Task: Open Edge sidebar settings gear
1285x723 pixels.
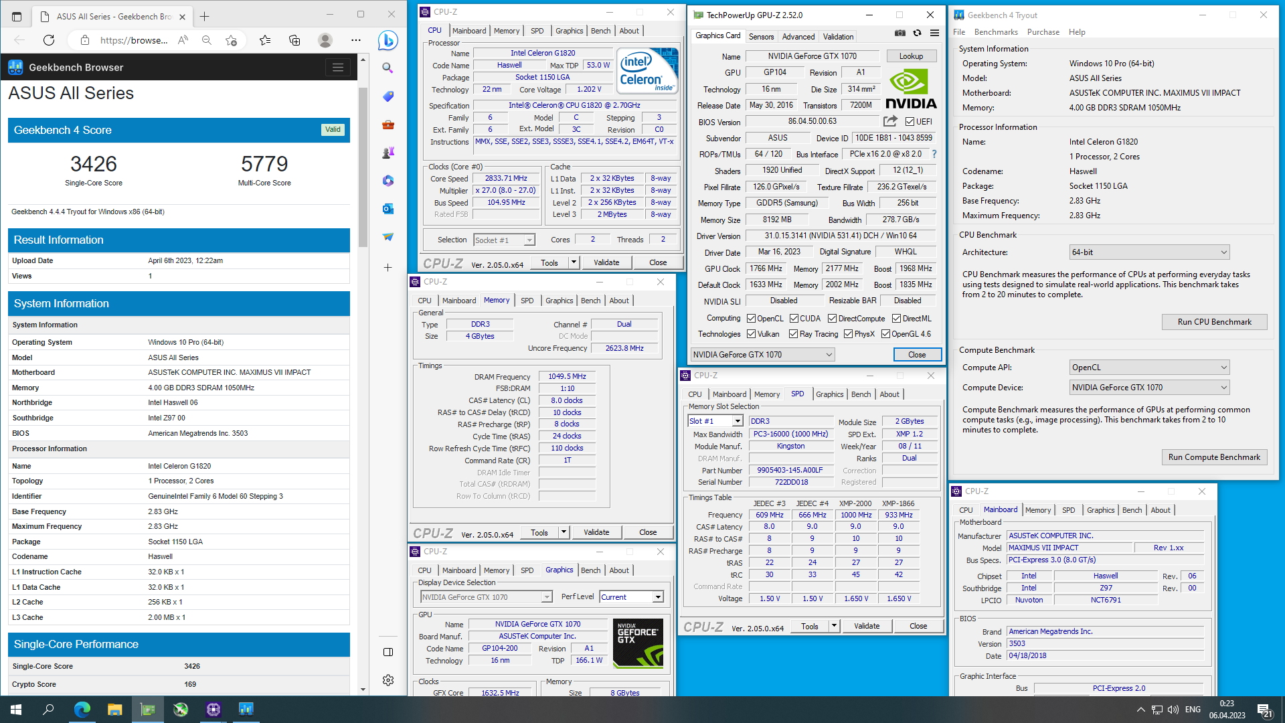Action: click(x=388, y=680)
